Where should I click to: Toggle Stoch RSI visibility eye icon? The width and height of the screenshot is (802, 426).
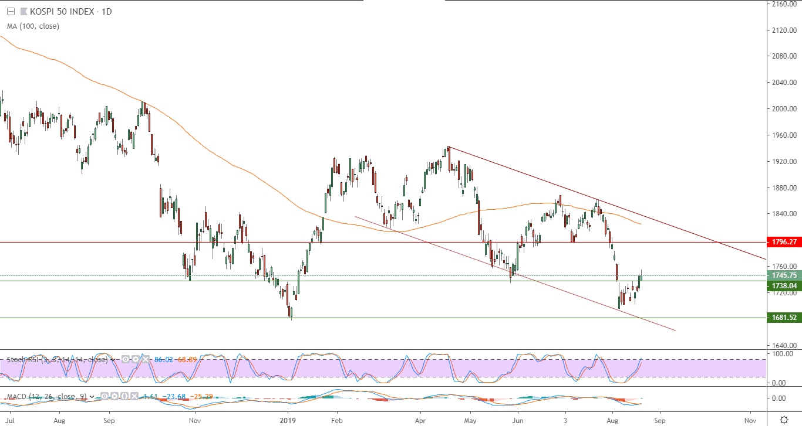[x=126, y=359]
